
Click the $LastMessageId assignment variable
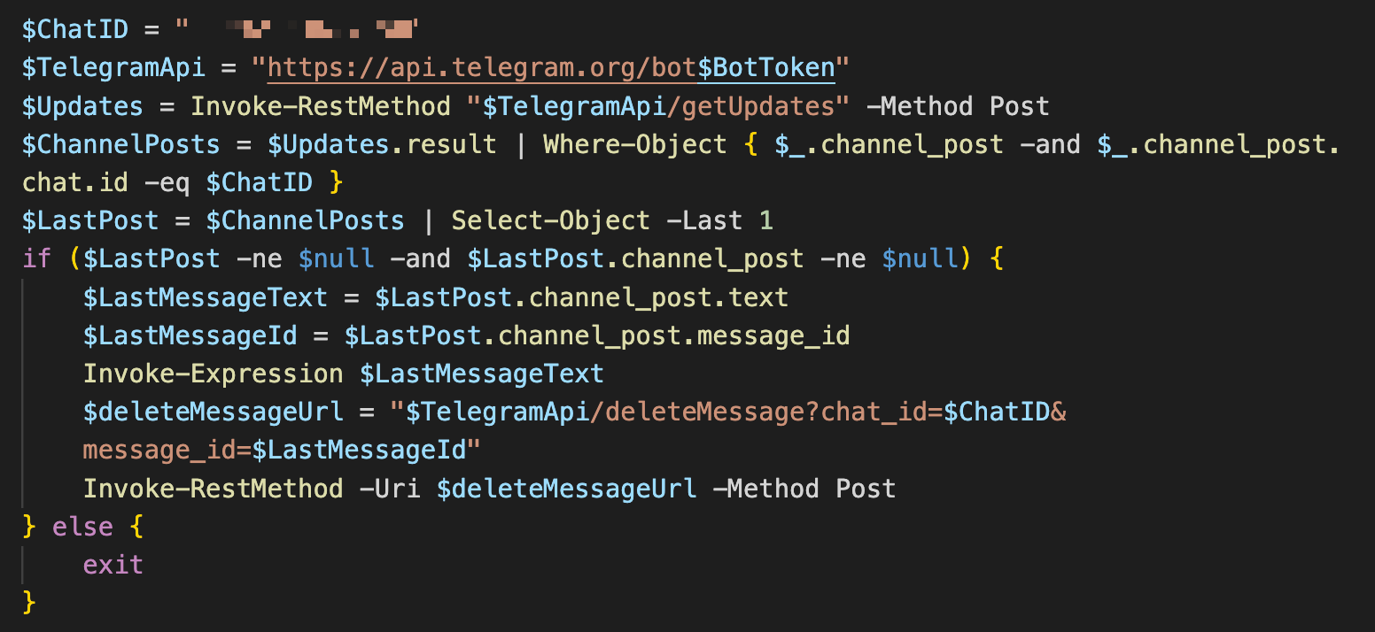190,335
